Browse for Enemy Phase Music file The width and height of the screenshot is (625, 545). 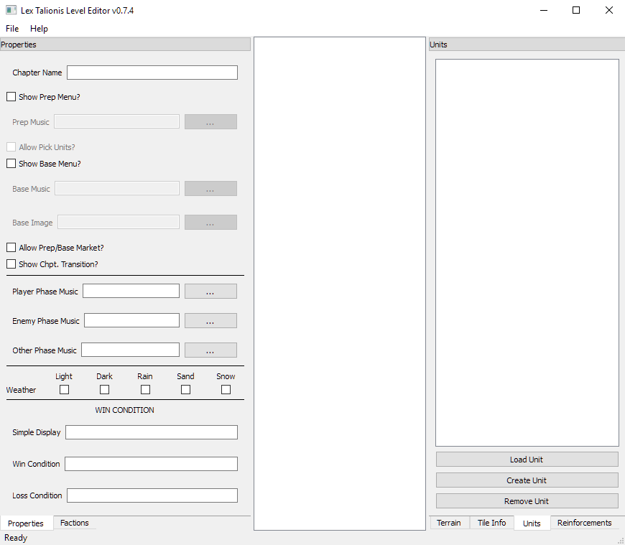coord(210,321)
